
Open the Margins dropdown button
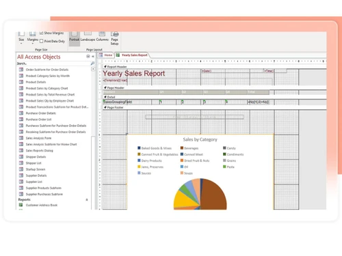(x=33, y=38)
